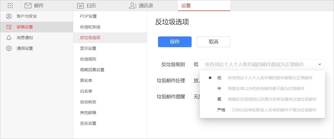Open 签名设置 in the settings list
The height and width of the screenshot is (139, 334).
coord(88,123)
